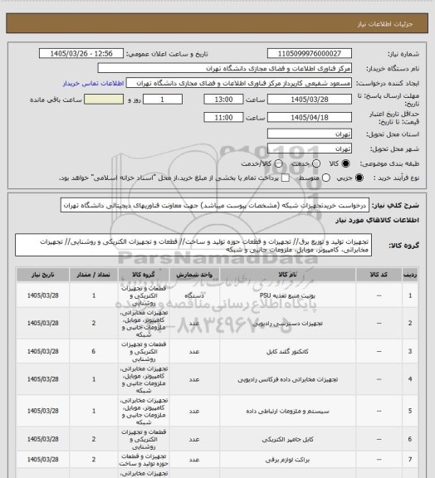This screenshot has height=478, width=435.
Task: Click the نام دستگاه خریدار field
Action: pyautogui.click(x=224, y=68)
